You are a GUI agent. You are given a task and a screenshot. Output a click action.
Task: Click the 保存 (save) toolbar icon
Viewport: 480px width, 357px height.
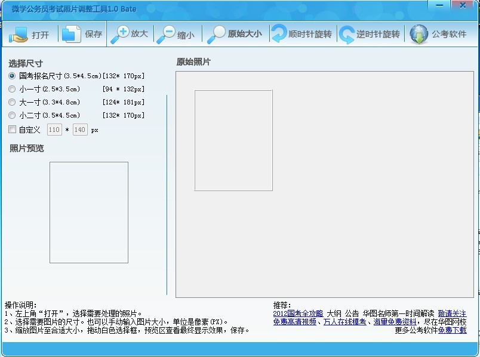(71, 33)
